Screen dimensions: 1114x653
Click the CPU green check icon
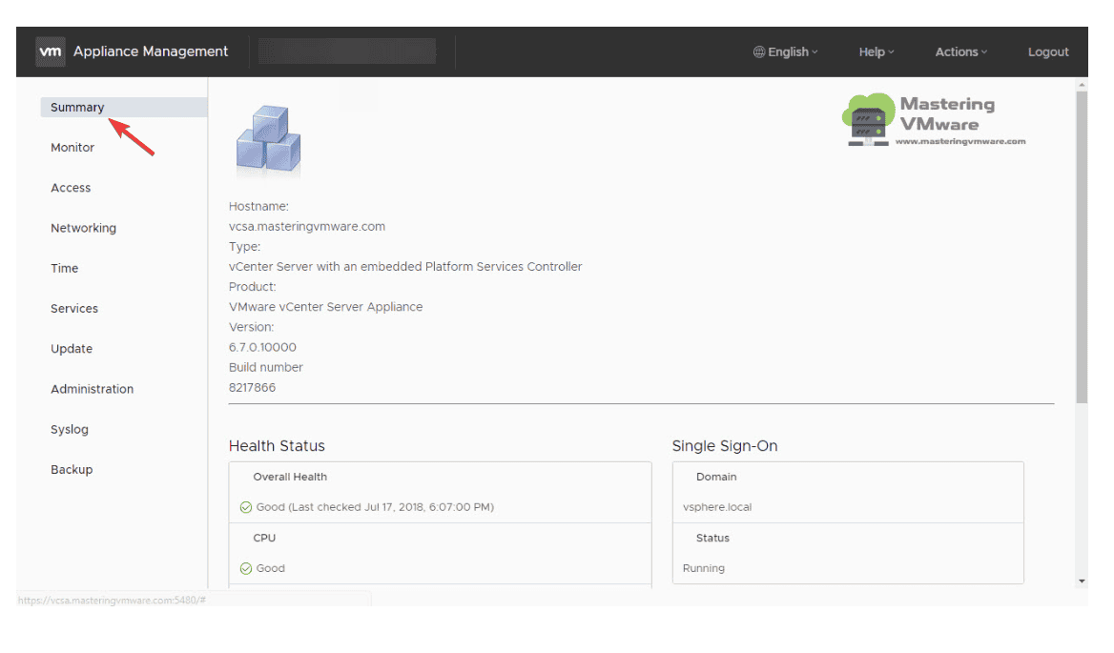246,568
